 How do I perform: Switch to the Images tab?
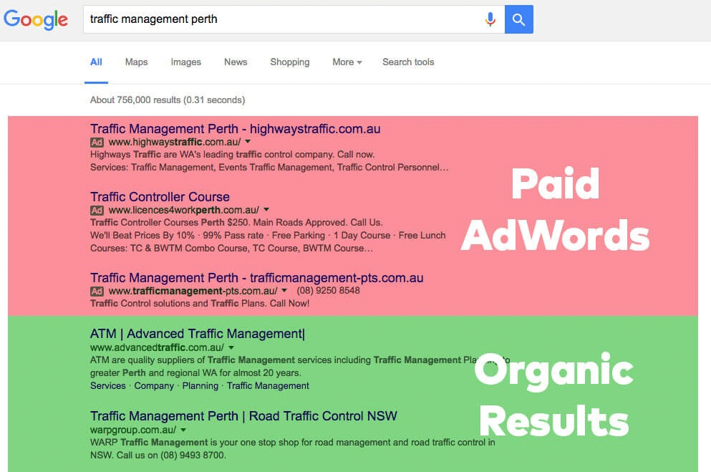pyautogui.click(x=186, y=62)
